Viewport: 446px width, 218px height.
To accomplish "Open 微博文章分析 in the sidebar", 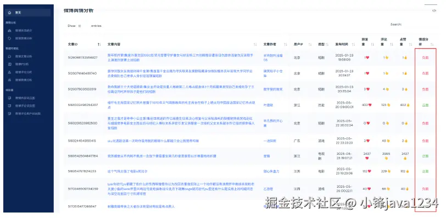I will pyautogui.click(x=24, y=57).
